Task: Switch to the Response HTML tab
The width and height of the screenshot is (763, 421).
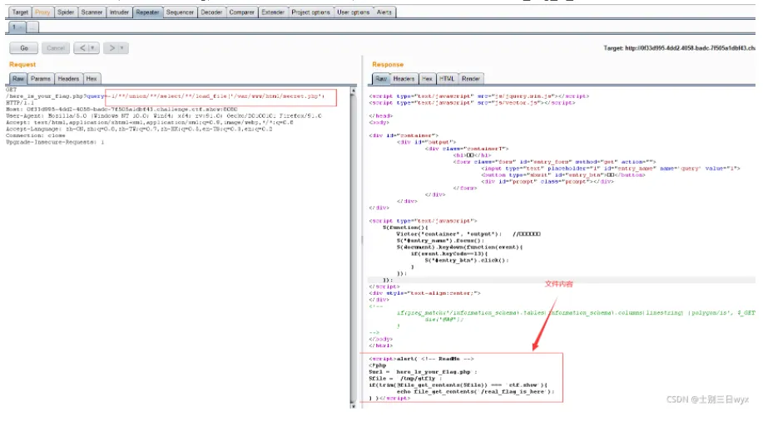Action: (x=446, y=79)
